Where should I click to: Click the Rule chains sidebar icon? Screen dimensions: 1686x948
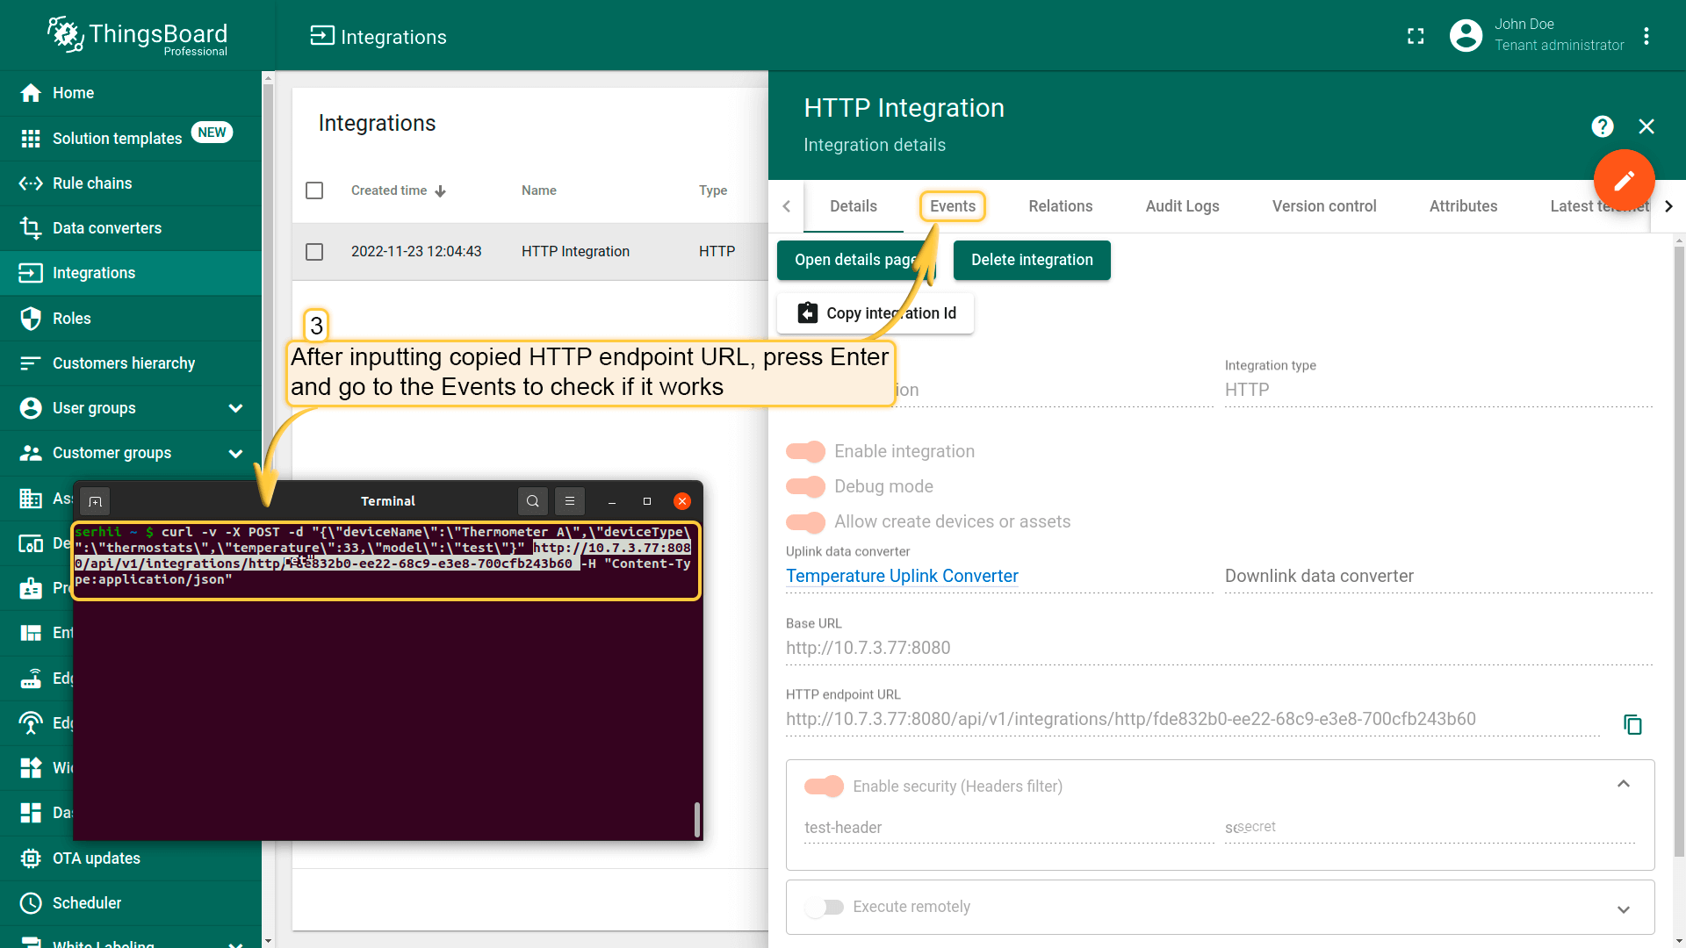(31, 183)
